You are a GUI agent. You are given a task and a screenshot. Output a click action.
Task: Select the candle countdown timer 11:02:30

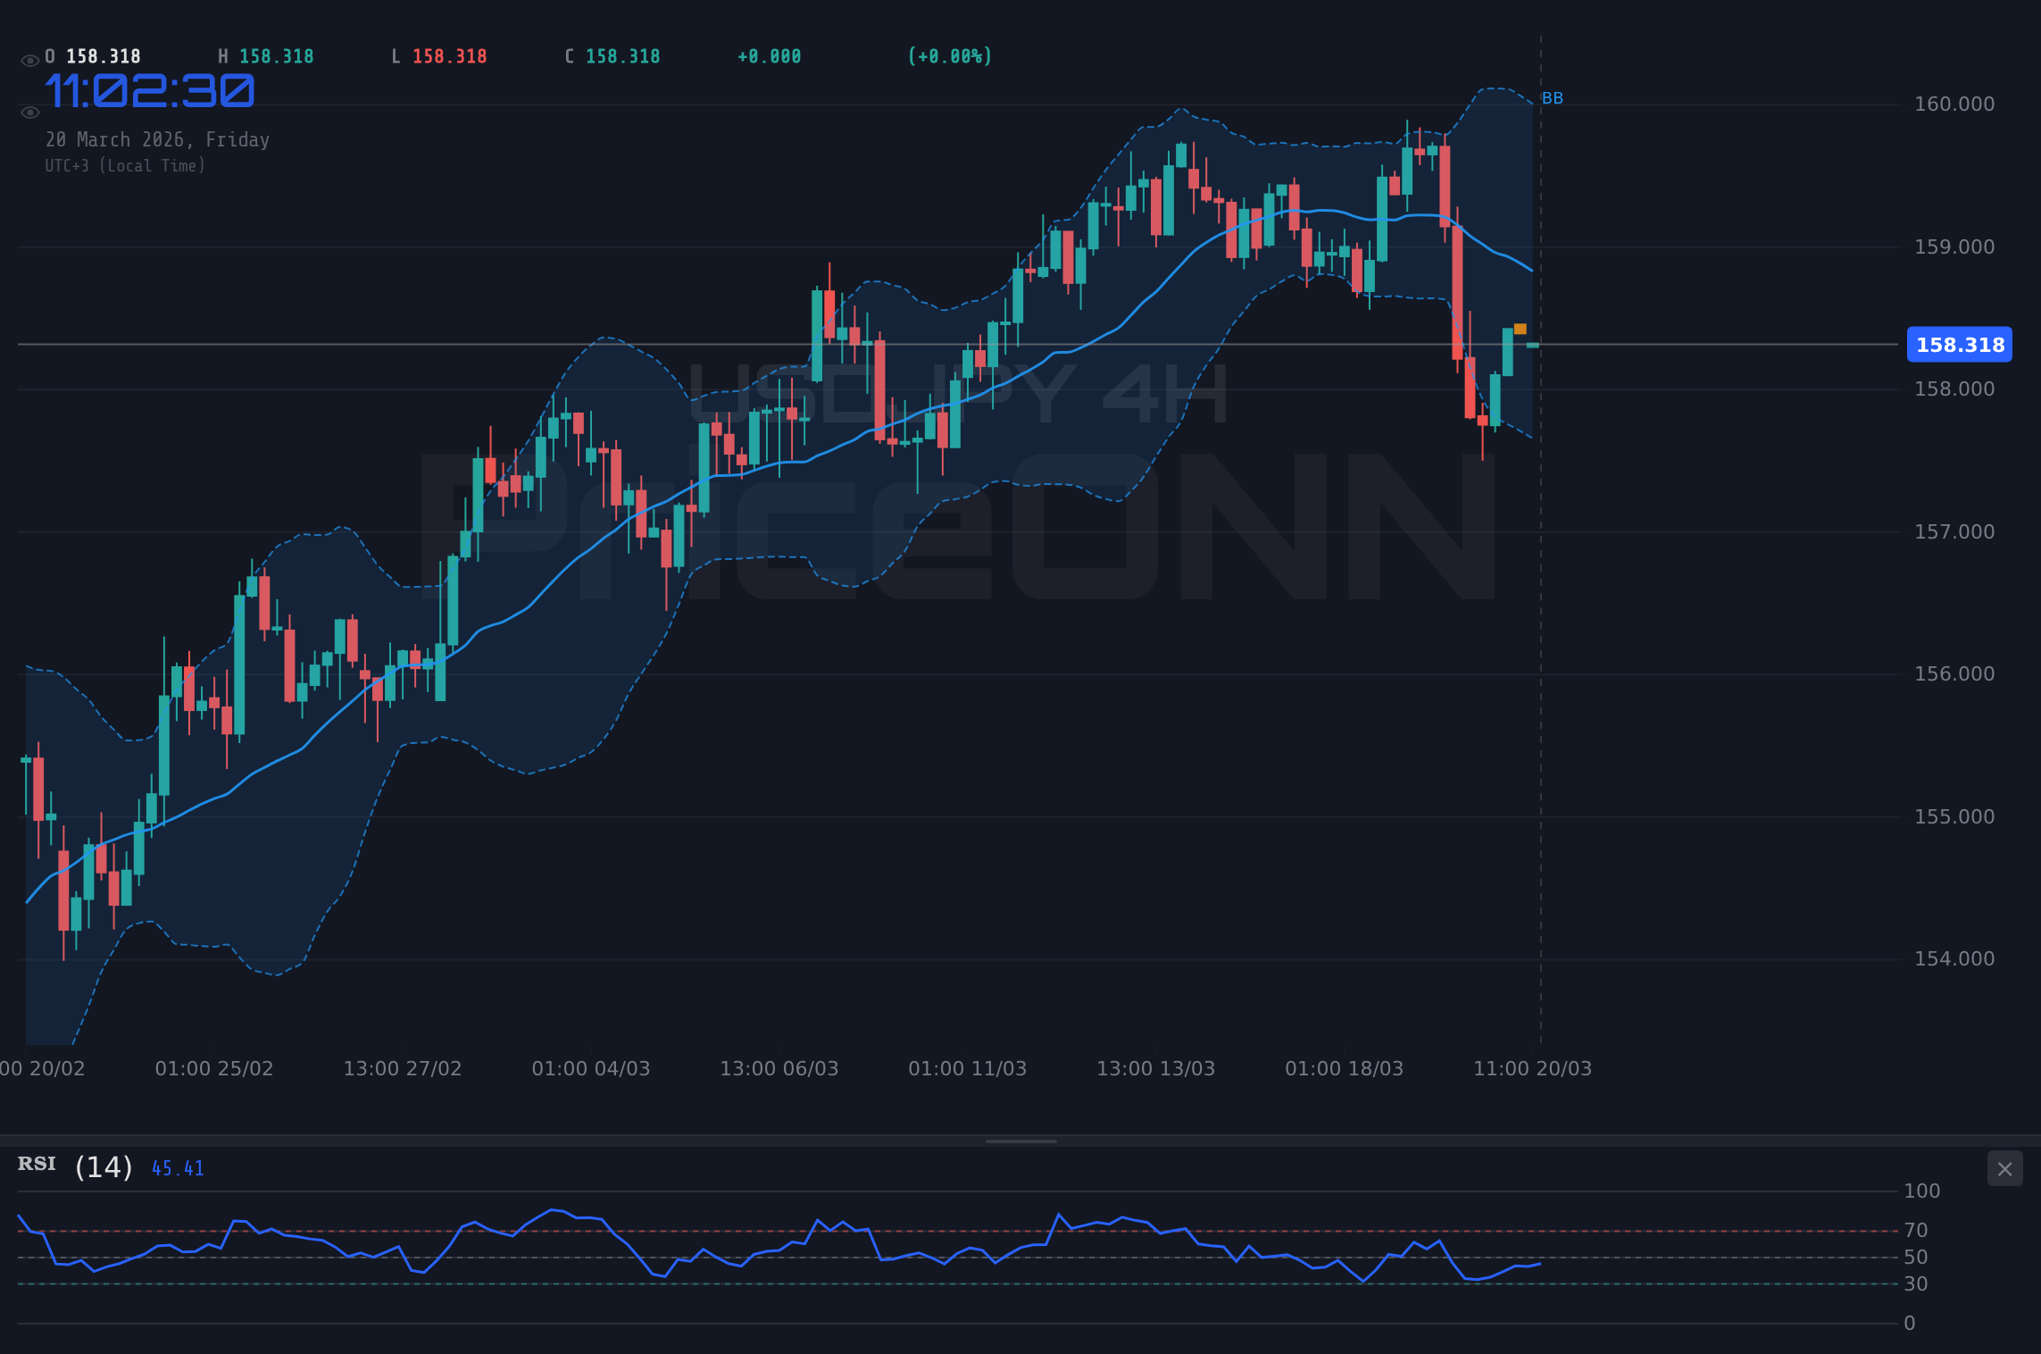(148, 90)
